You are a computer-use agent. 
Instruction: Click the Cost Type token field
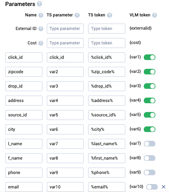coord(107,43)
